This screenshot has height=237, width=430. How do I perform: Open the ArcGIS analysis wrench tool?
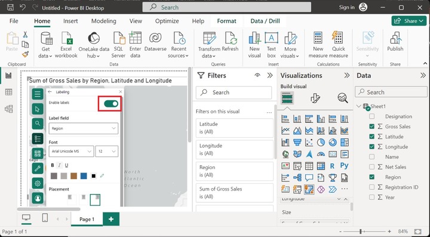pos(38,168)
